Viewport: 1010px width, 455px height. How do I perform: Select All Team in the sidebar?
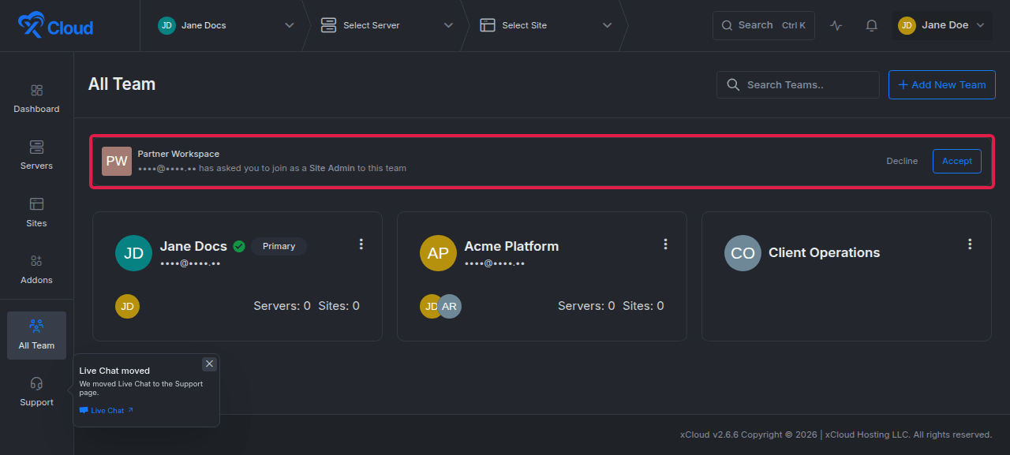(x=36, y=335)
